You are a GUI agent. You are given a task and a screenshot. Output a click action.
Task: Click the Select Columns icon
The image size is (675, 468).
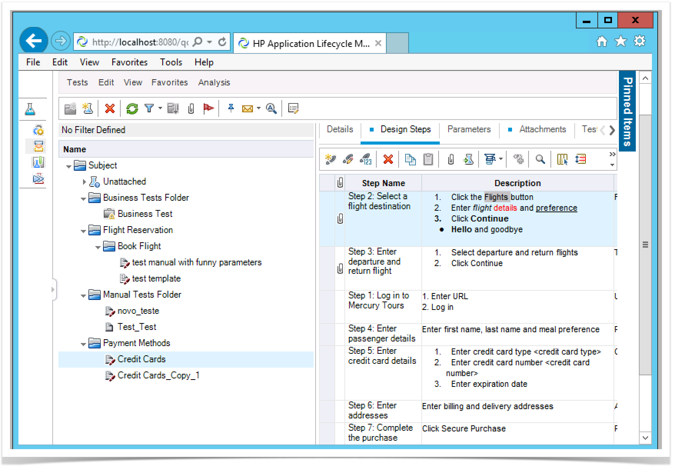pyautogui.click(x=562, y=159)
